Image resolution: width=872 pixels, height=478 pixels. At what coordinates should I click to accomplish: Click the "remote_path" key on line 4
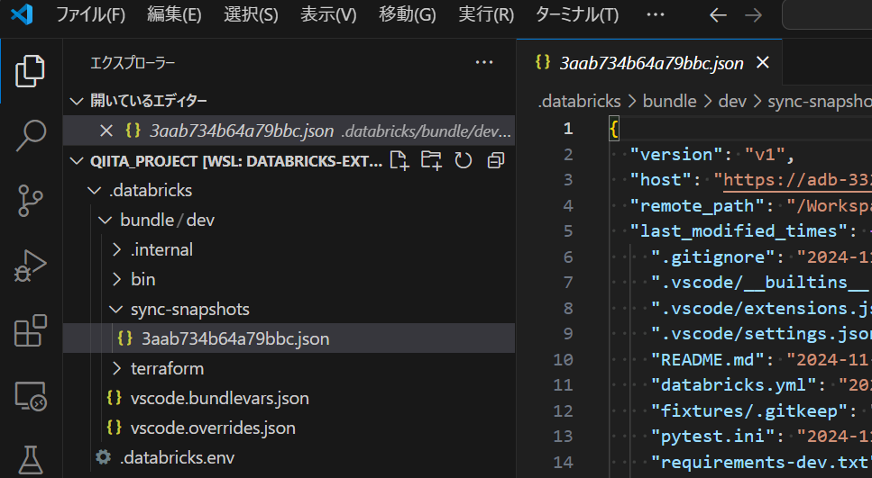pyautogui.click(x=697, y=206)
